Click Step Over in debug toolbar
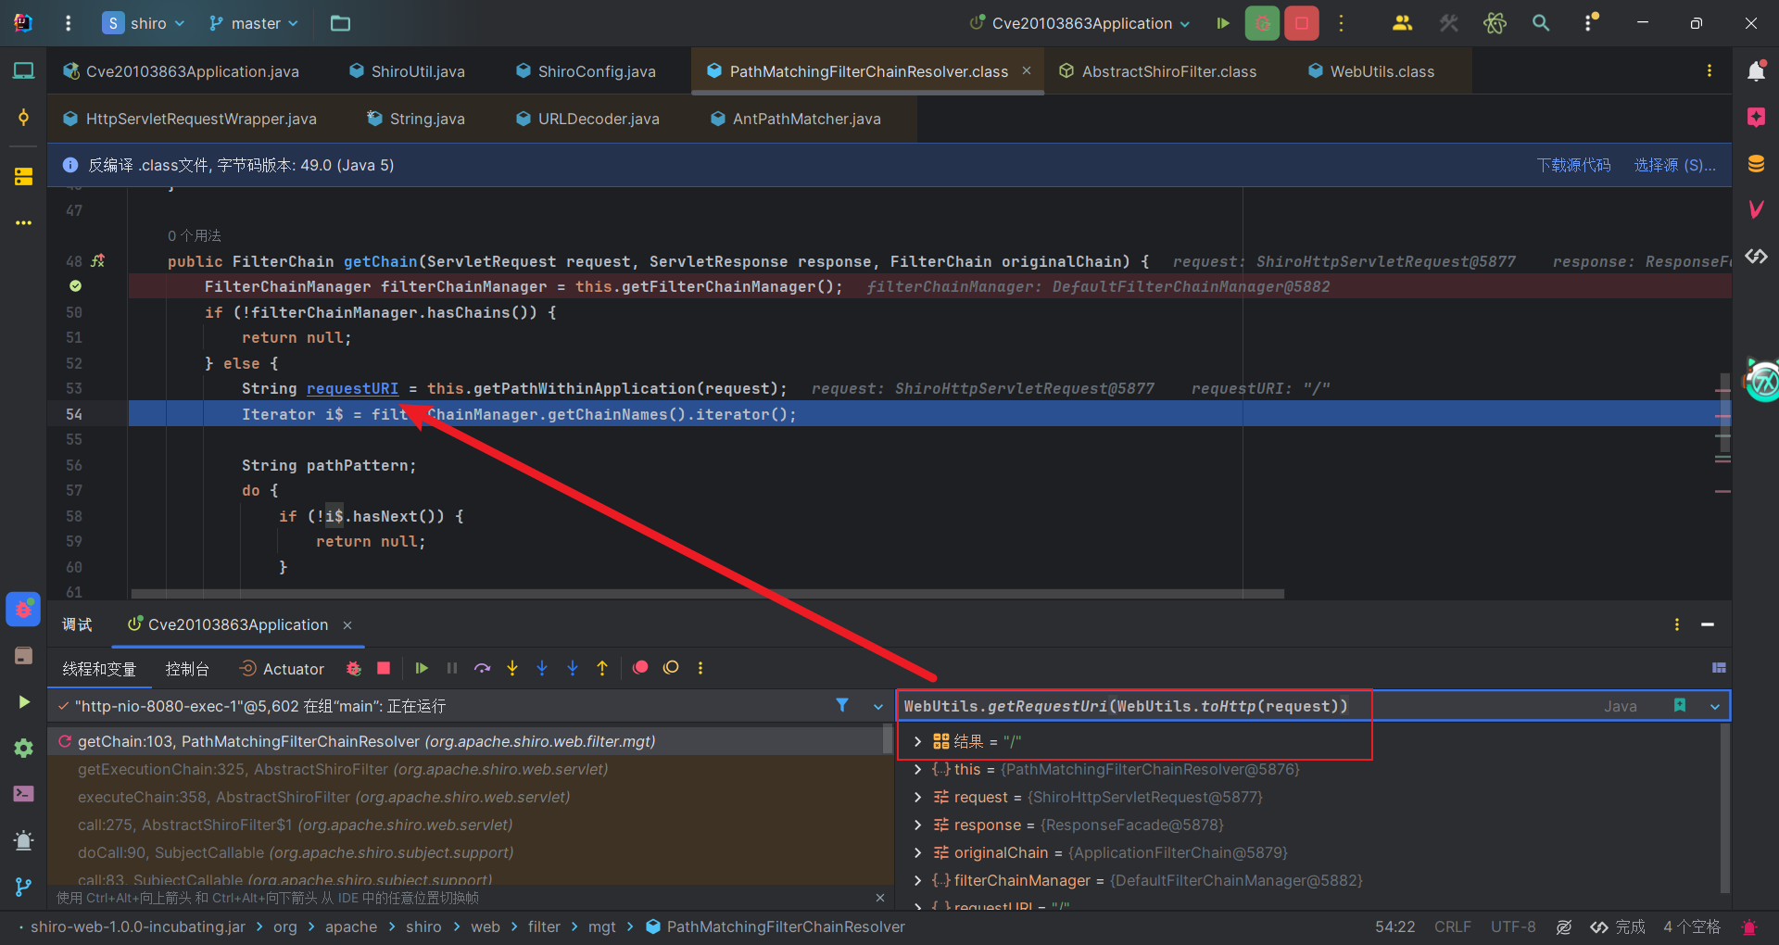This screenshot has height=945, width=1779. click(x=482, y=668)
